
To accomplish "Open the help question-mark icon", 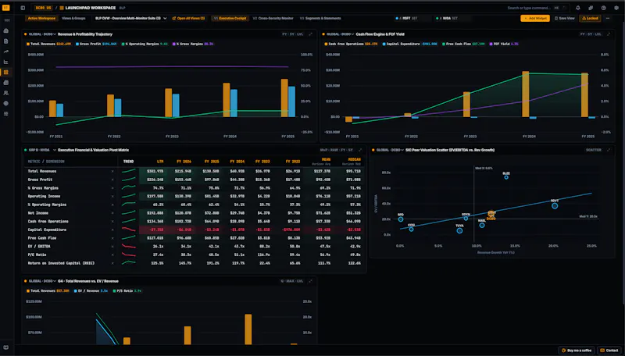I will (x=603, y=8).
